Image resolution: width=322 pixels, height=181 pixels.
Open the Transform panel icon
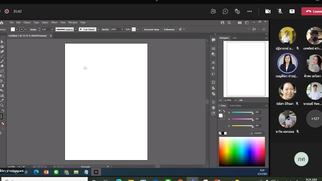213,82
